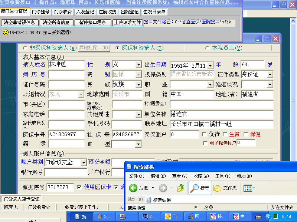Screen dimensions: 297x222
Task: Click 上传请求文件 button
Action: 128,23
